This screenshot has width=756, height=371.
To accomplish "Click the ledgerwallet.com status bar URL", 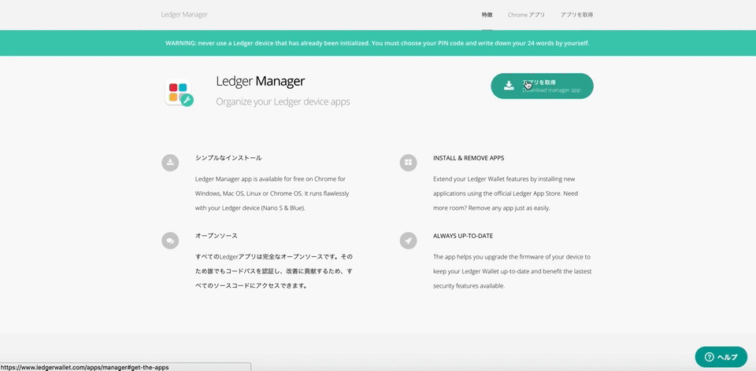I will tap(85, 367).
